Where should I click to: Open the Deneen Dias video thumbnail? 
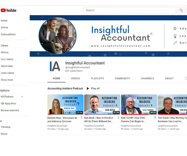click(66, 104)
